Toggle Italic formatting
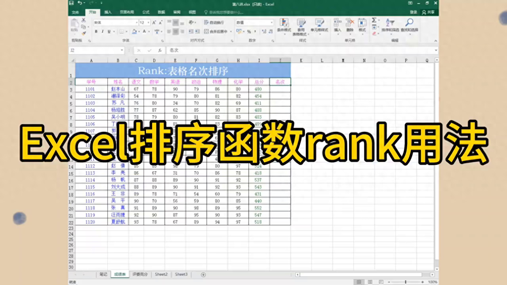The width and height of the screenshot is (507, 285). (x=102, y=31)
